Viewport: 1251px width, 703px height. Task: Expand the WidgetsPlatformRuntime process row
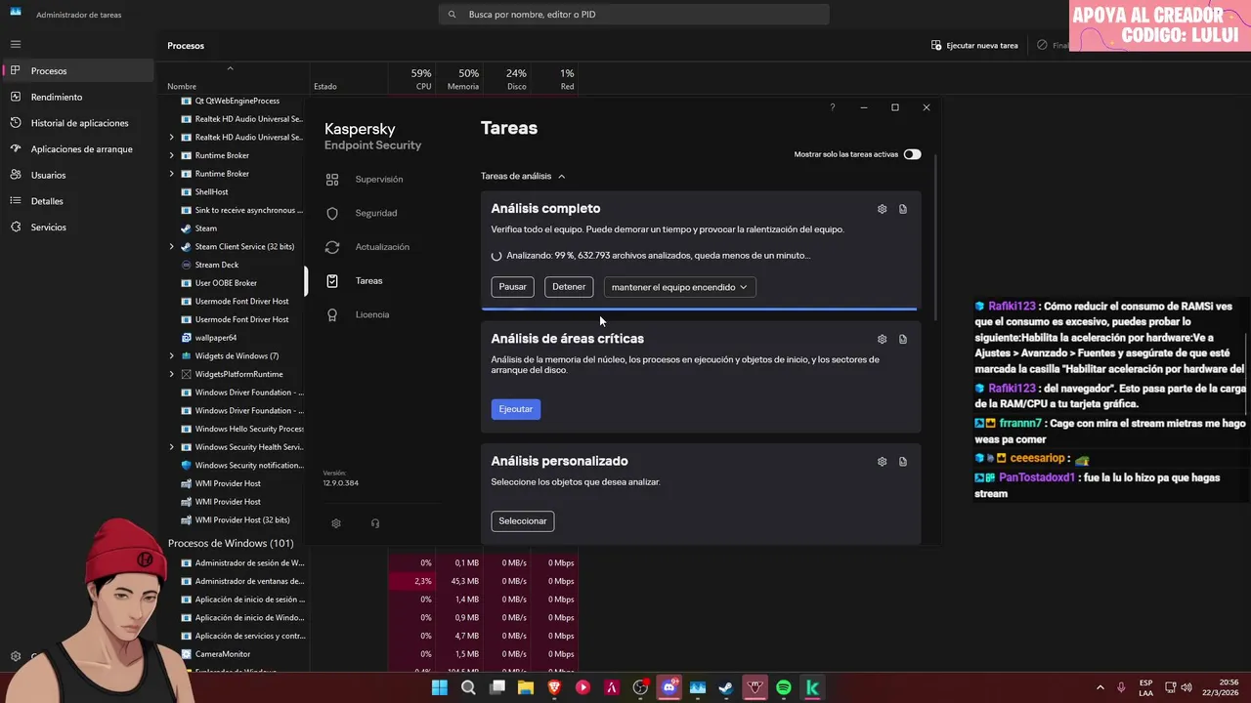coord(172,374)
